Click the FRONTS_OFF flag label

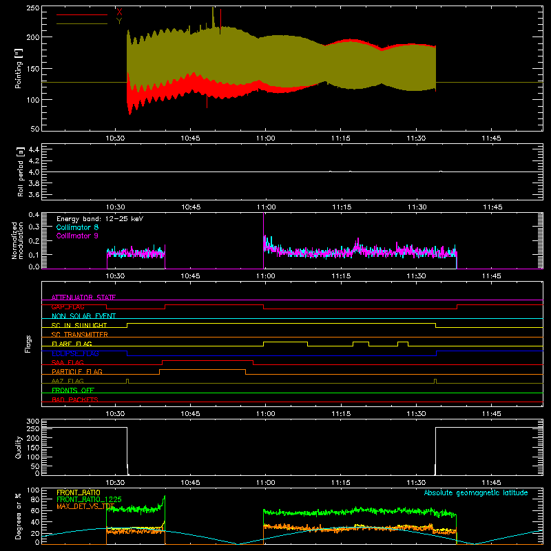73,390
